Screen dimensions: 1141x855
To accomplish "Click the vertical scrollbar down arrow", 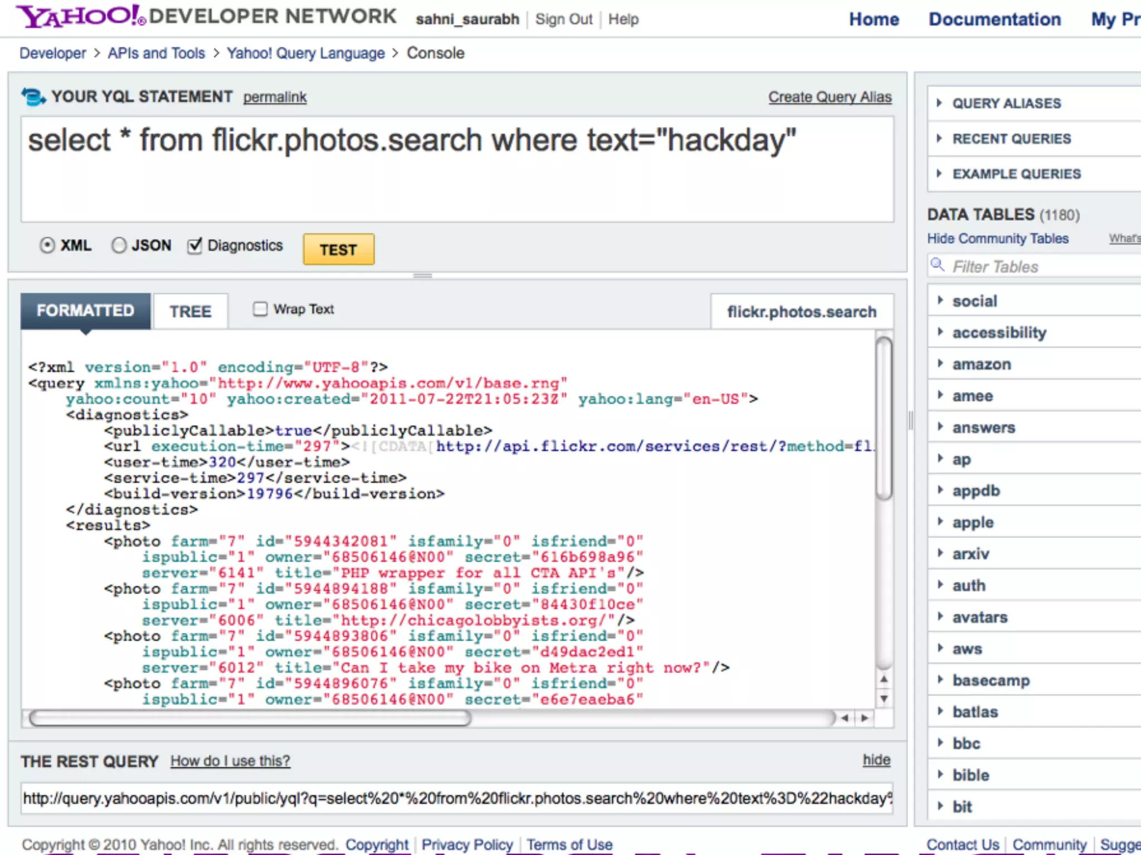I will pos(884,699).
